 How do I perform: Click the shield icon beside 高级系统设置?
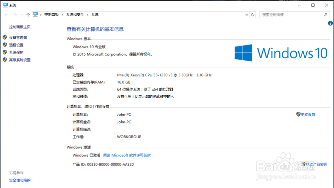pos(5,60)
